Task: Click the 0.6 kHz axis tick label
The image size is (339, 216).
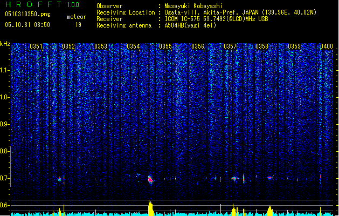Action: (4, 205)
